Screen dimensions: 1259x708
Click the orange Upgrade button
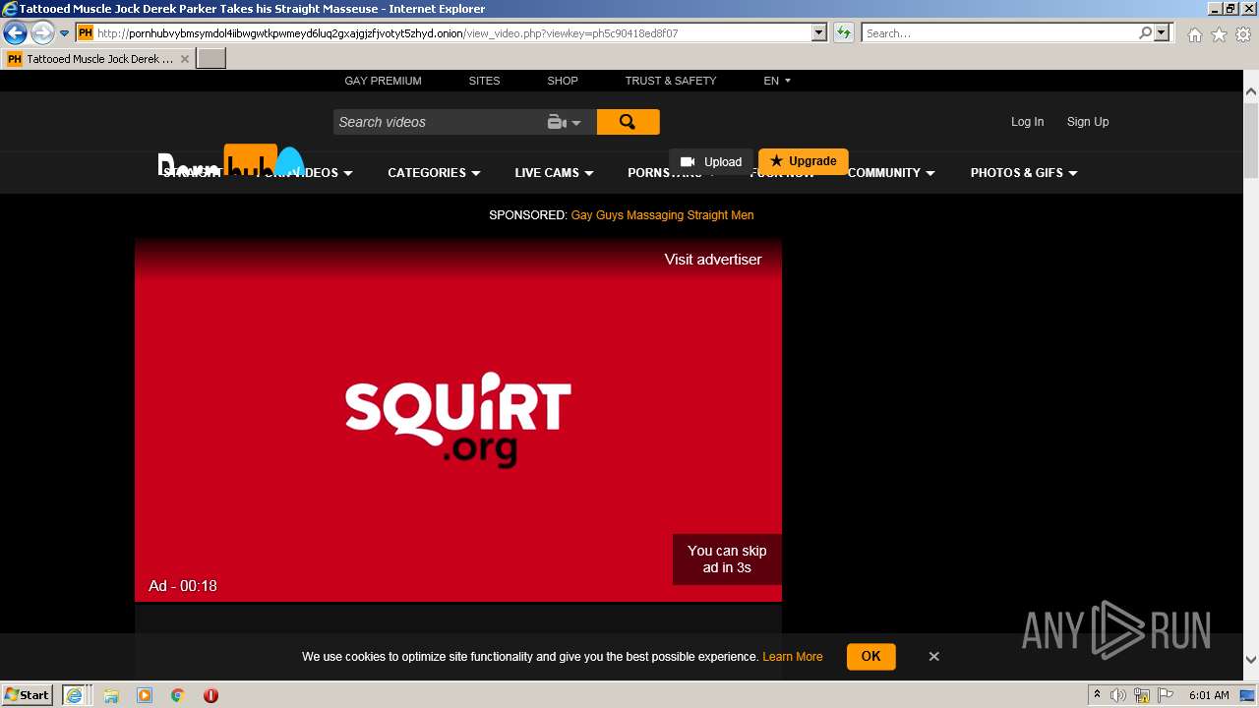(803, 161)
